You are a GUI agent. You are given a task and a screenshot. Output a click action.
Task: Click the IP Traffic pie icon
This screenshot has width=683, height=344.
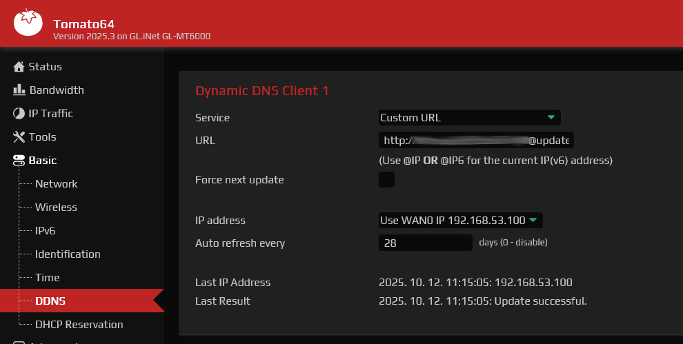[19, 114]
